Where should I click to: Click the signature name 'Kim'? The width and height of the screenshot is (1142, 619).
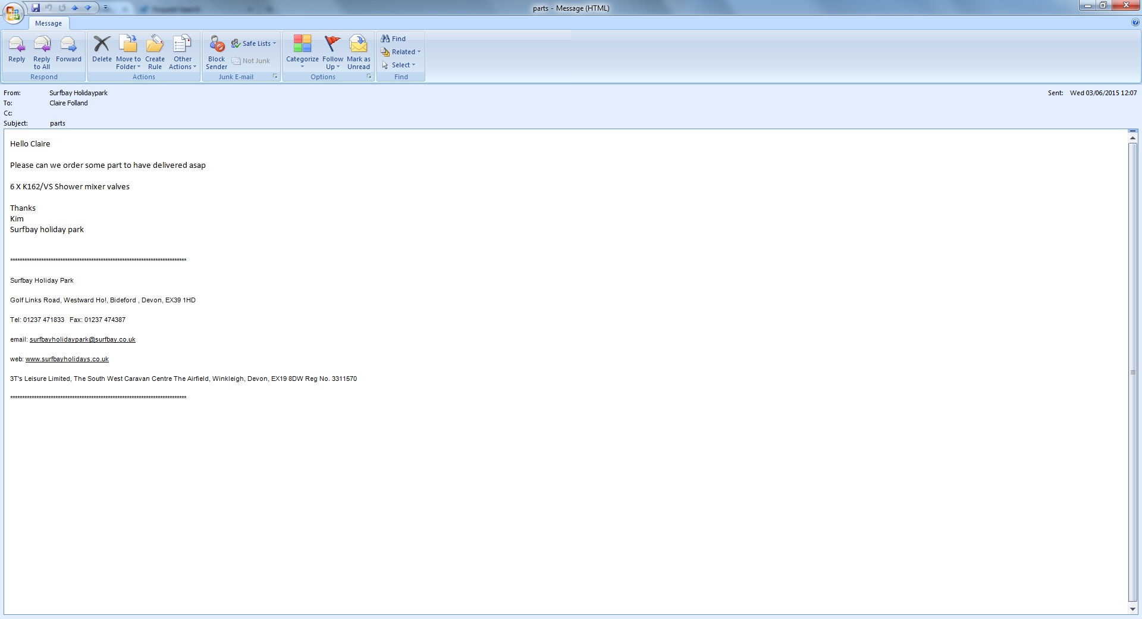pyautogui.click(x=17, y=218)
